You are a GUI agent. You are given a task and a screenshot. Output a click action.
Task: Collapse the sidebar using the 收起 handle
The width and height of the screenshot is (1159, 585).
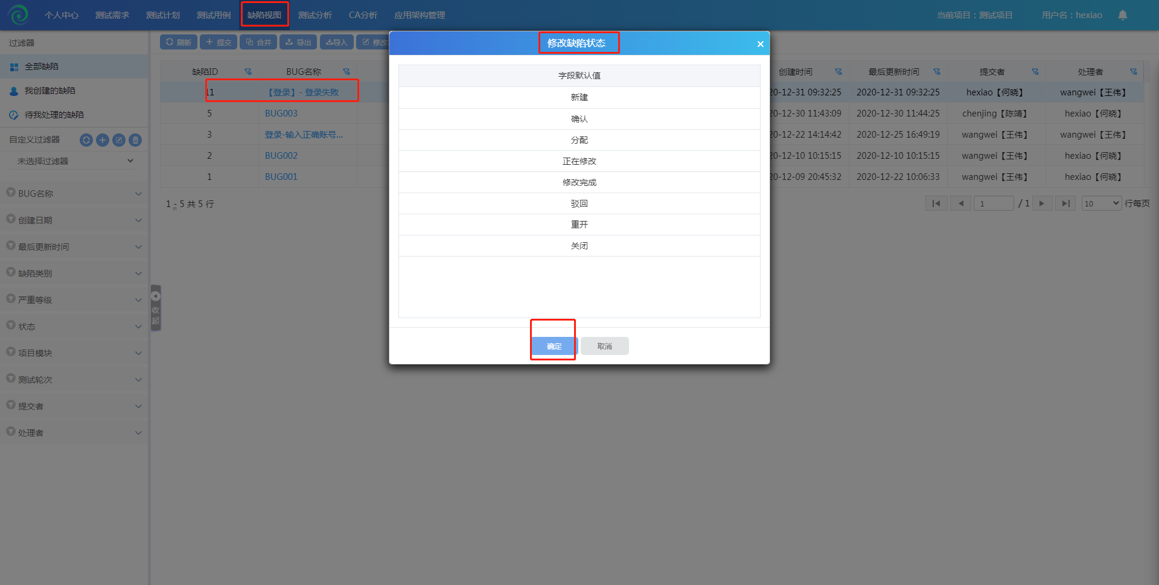click(x=156, y=308)
